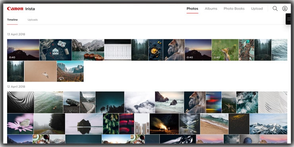Screen dimensions: 294x147
Task: Open the Albums section
Action: tap(211, 9)
